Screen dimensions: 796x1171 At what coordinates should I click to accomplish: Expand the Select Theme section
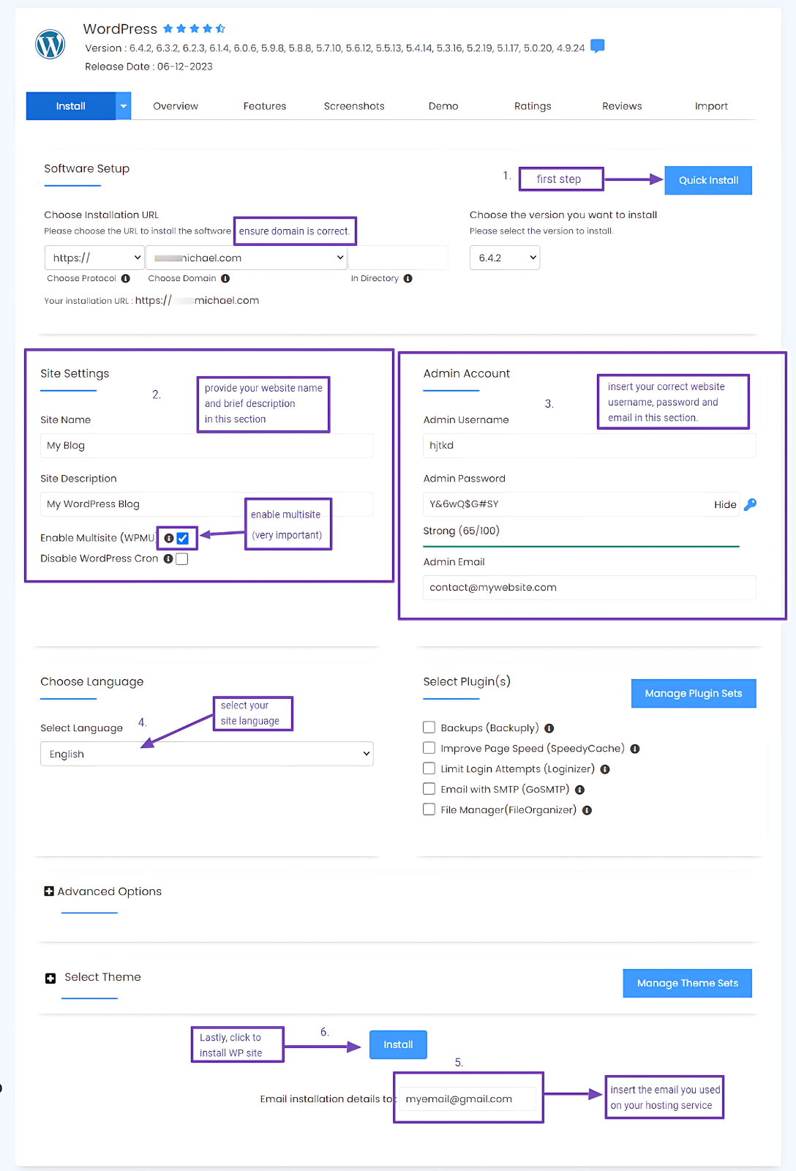pyautogui.click(x=102, y=977)
